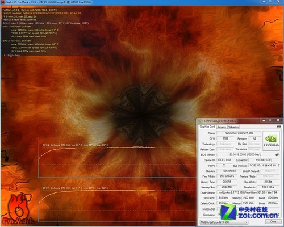Click the Memory Type value GDDR5

click(227, 182)
